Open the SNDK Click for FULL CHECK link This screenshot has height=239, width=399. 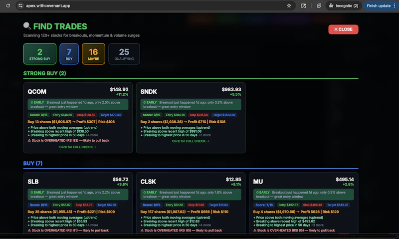click(x=191, y=141)
